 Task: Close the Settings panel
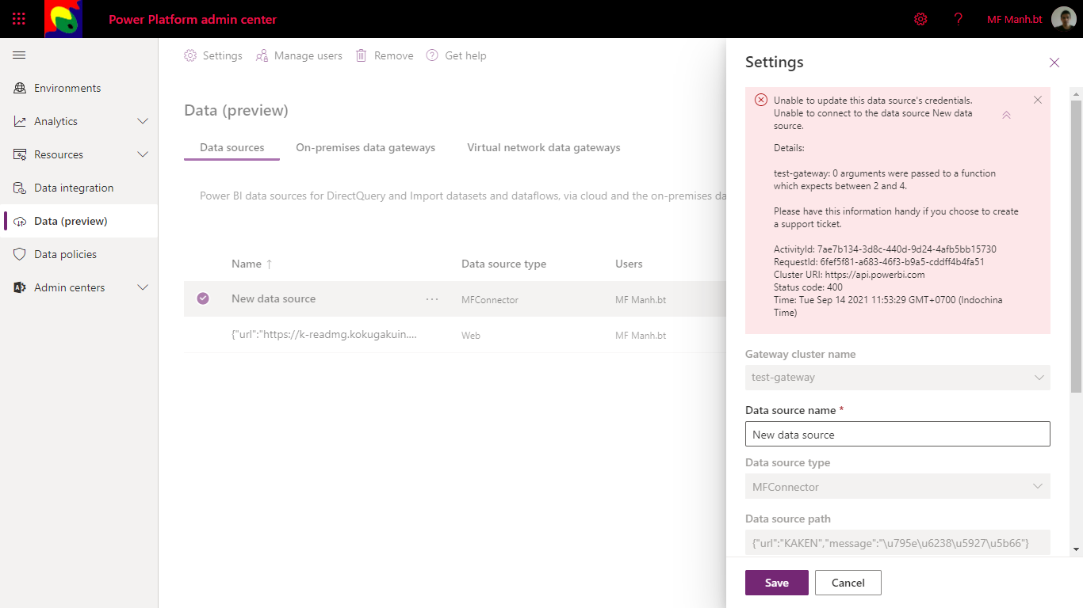[x=1054, y=63]
